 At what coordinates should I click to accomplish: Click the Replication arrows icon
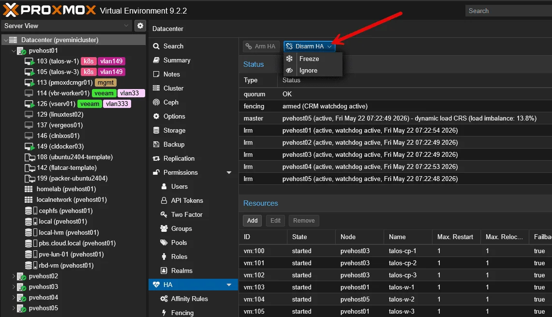click(156, 159)
